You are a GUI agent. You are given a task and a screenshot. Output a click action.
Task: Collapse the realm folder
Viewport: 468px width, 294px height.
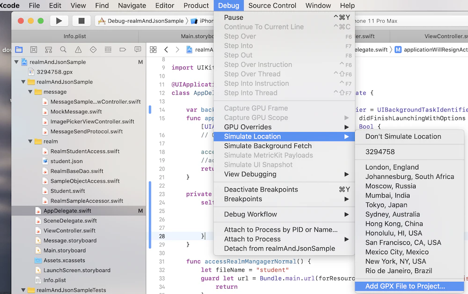point(30,141)
